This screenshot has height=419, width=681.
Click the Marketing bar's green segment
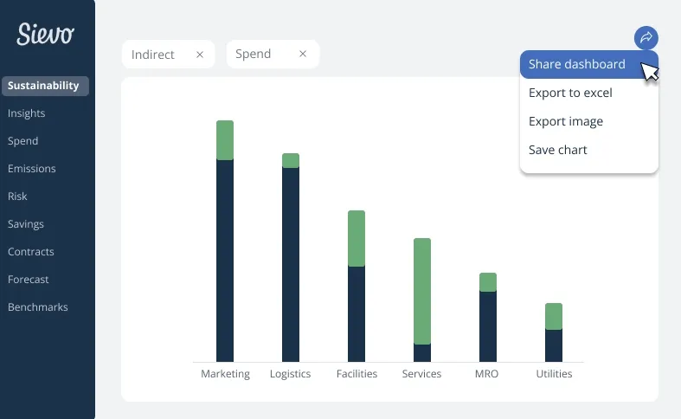coord(225,140)
